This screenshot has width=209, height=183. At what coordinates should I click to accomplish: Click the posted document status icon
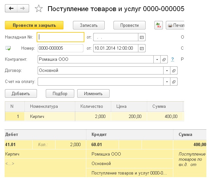tap(8, 48)
